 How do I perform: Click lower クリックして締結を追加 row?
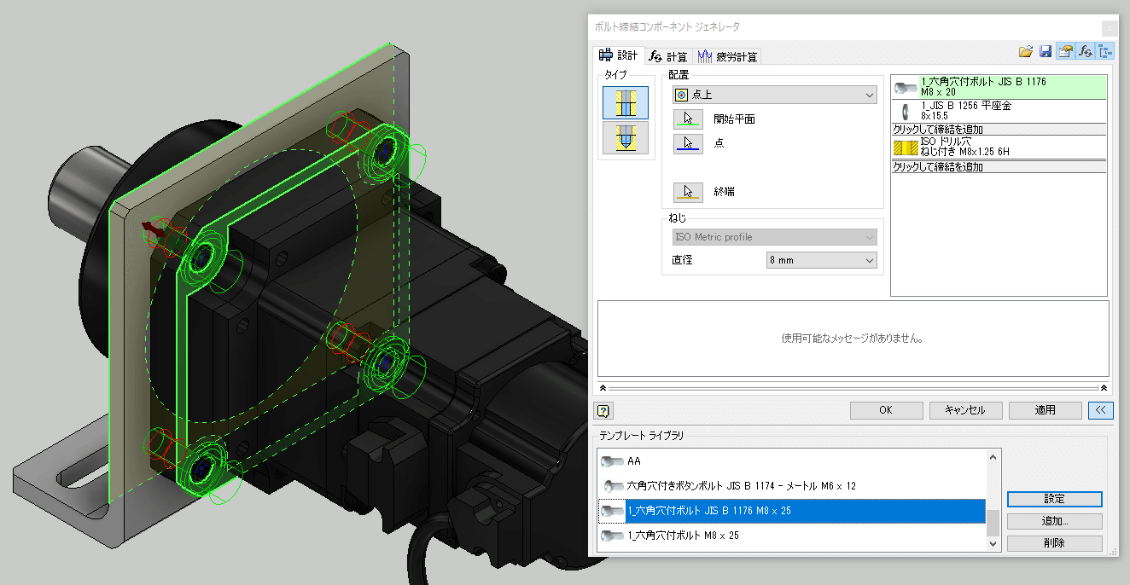[x=999, y=167]
